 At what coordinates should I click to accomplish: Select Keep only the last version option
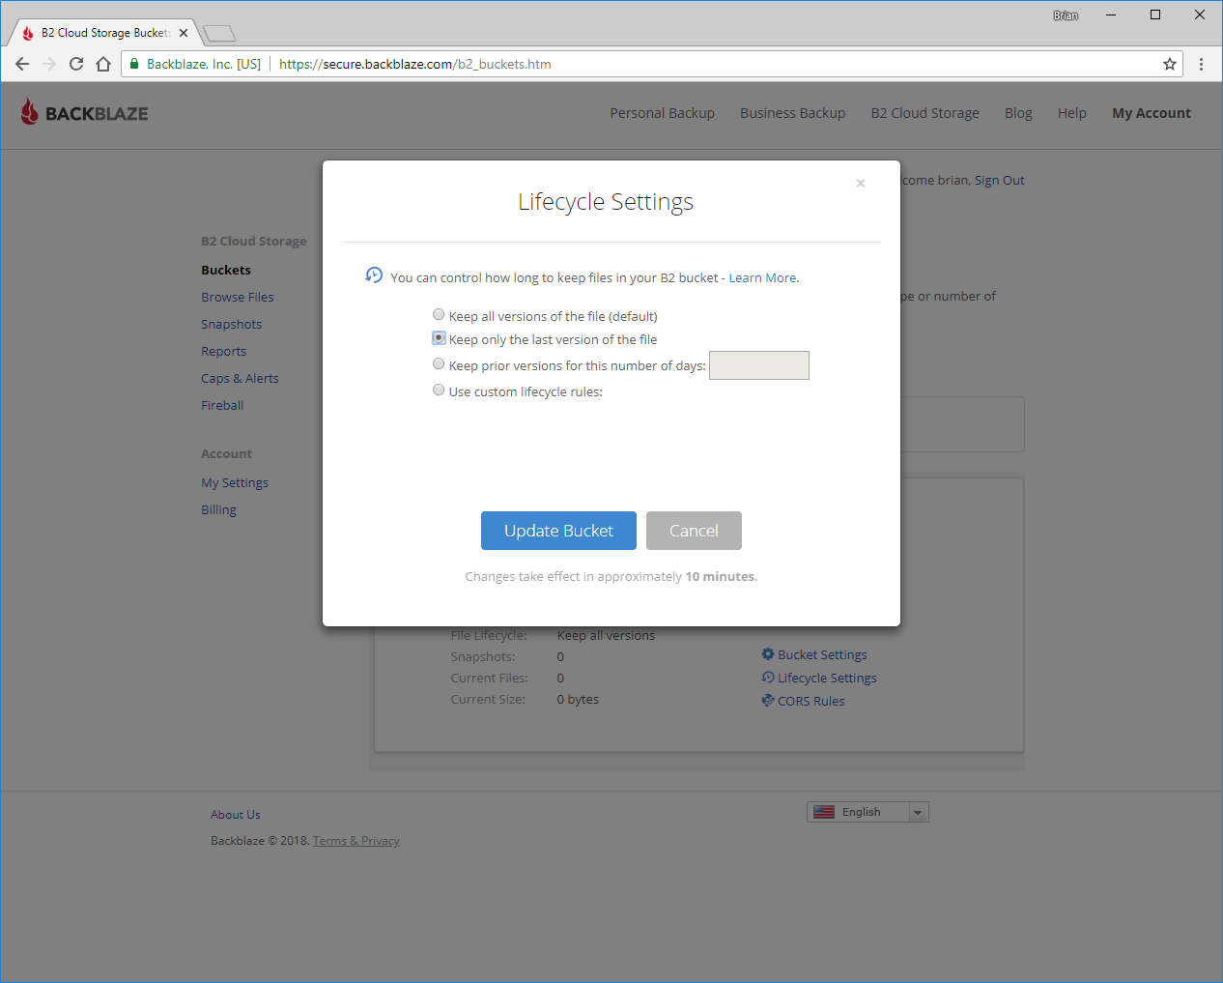(x=439, y=338)
